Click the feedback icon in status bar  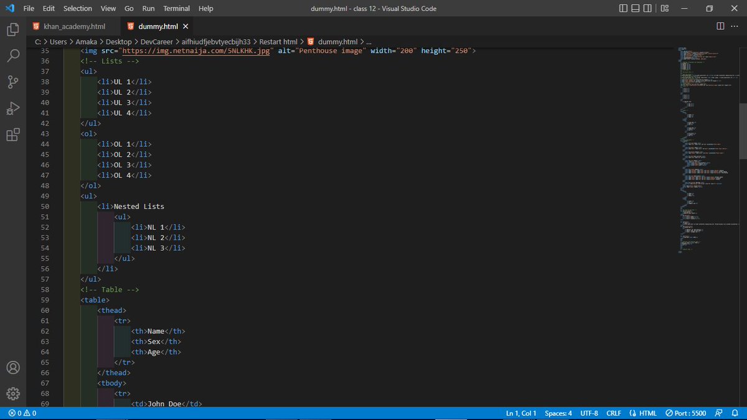[x=719, y=413]
